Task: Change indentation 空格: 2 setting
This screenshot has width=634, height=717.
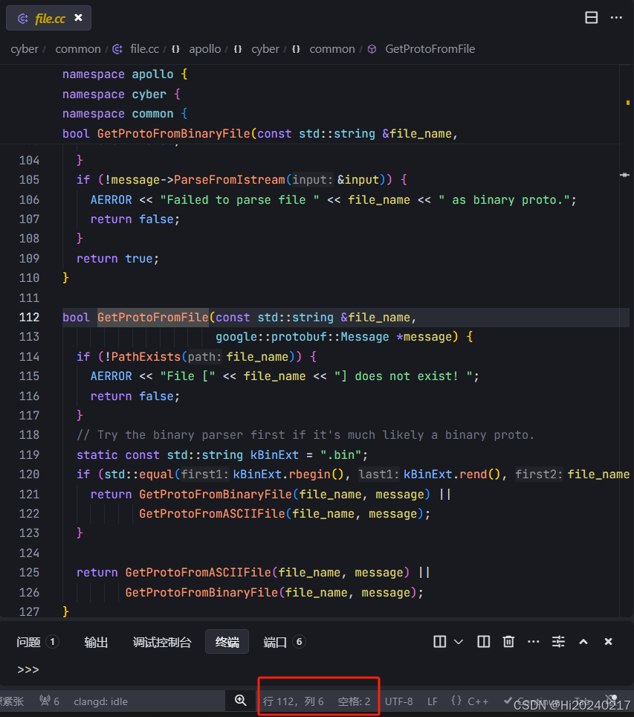Action: 355,701
